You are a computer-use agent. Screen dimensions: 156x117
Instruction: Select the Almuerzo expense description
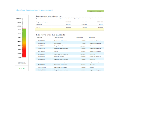tap(58, 43)
